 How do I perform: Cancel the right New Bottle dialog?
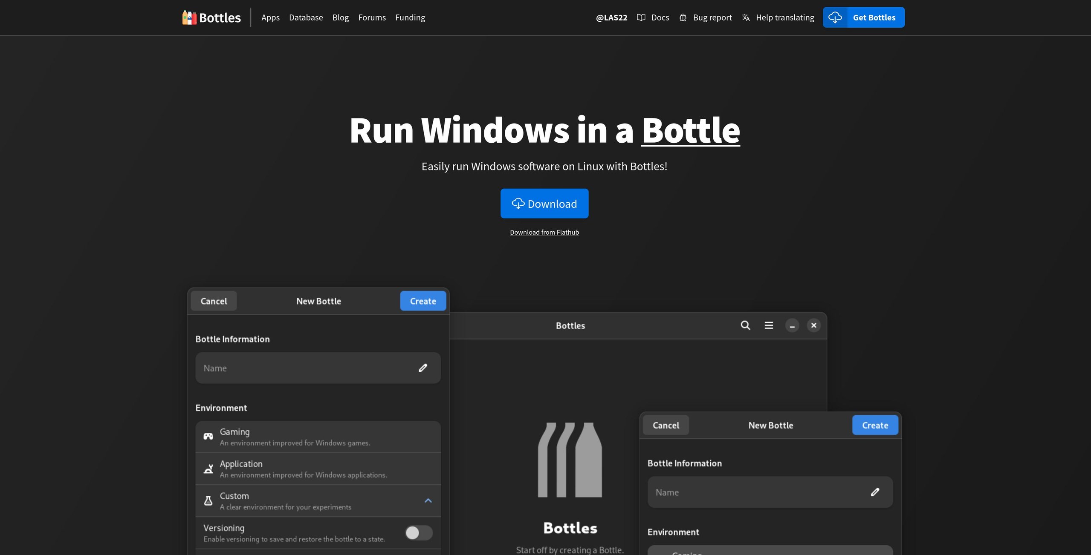coord(666,425)
